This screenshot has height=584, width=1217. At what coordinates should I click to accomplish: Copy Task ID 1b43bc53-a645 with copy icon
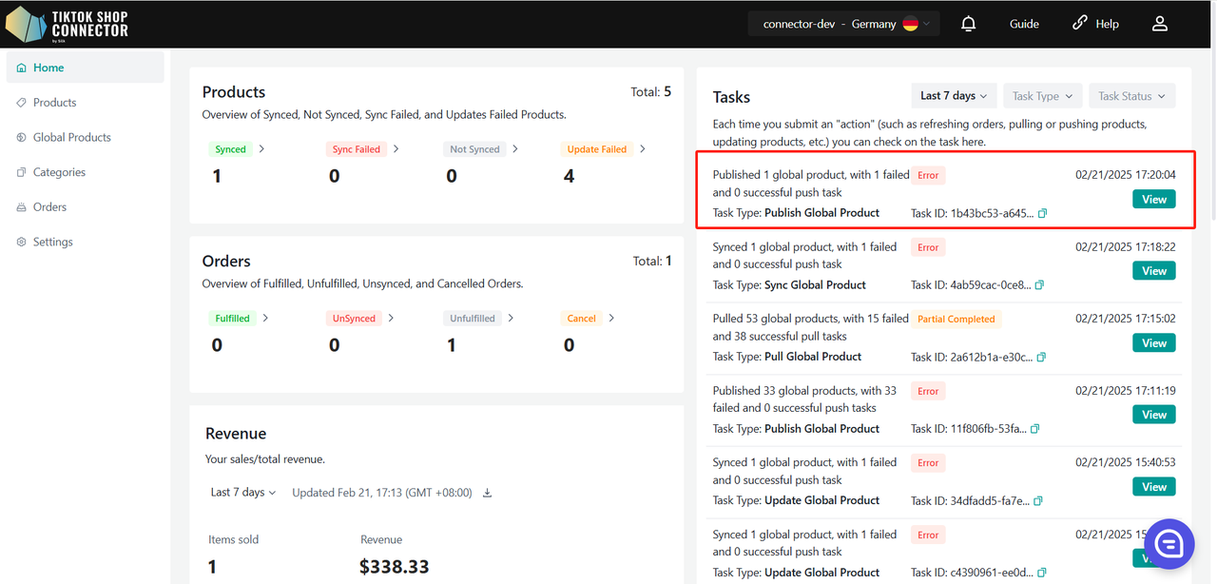pyautogui.click(x=1042, y=213)
